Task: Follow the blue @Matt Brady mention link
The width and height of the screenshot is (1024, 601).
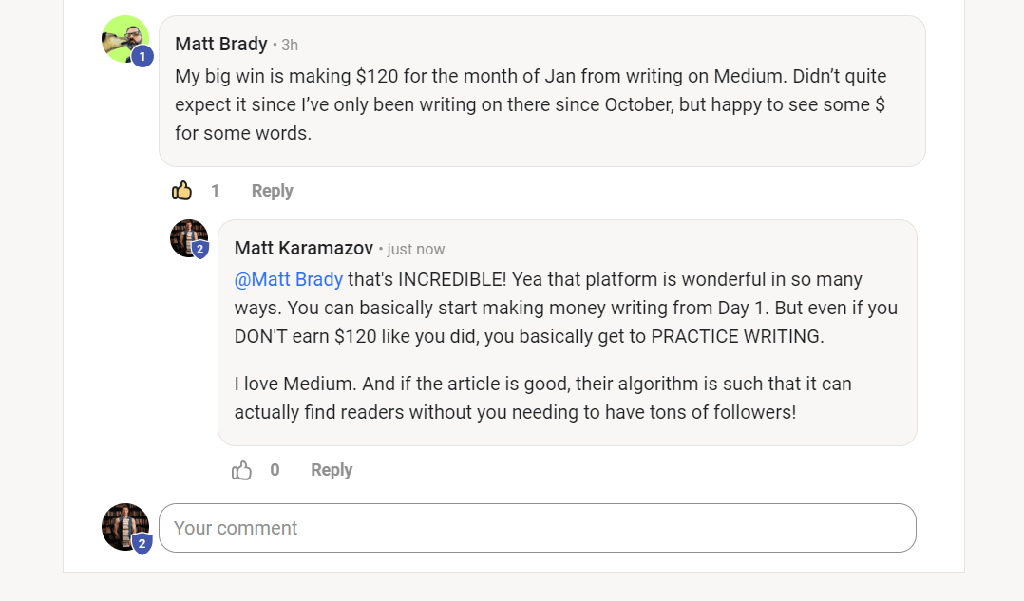Action: coord(289,279)
